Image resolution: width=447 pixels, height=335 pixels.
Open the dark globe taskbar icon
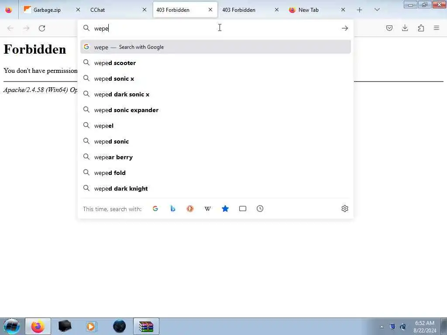click(120, 326)
